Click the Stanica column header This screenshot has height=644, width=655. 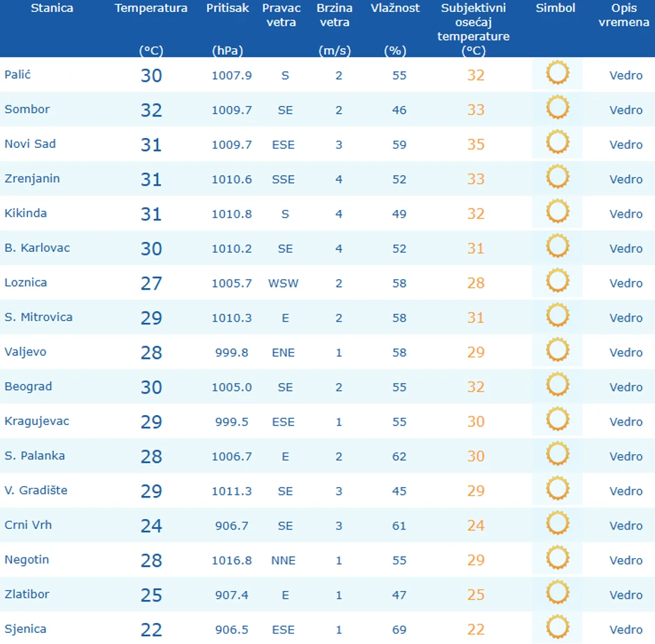52,8
